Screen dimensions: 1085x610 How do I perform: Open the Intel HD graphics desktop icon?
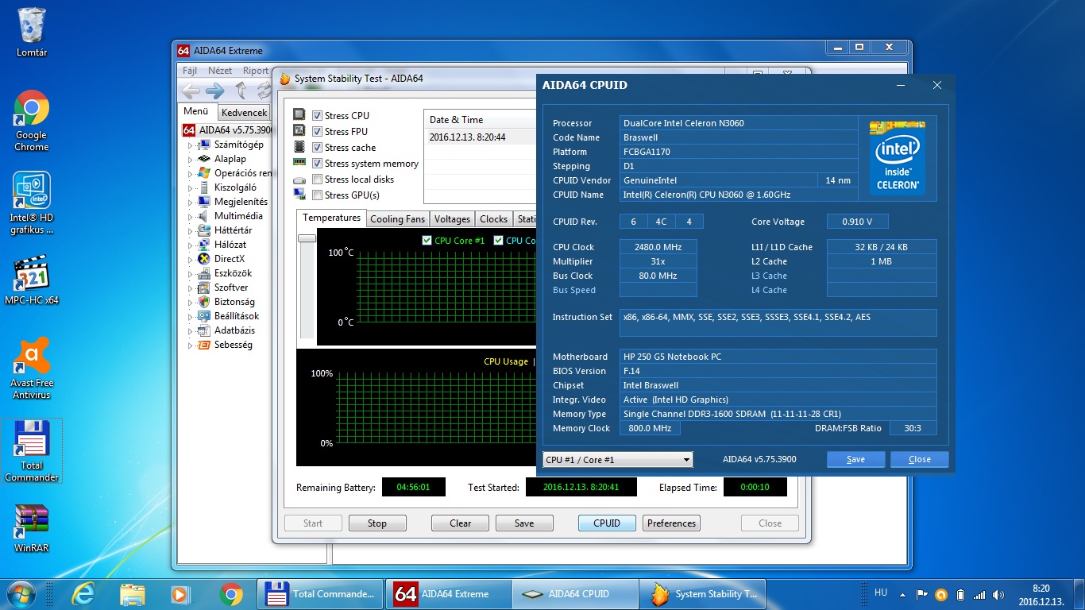pyautogui.click(x=32, y=203)
